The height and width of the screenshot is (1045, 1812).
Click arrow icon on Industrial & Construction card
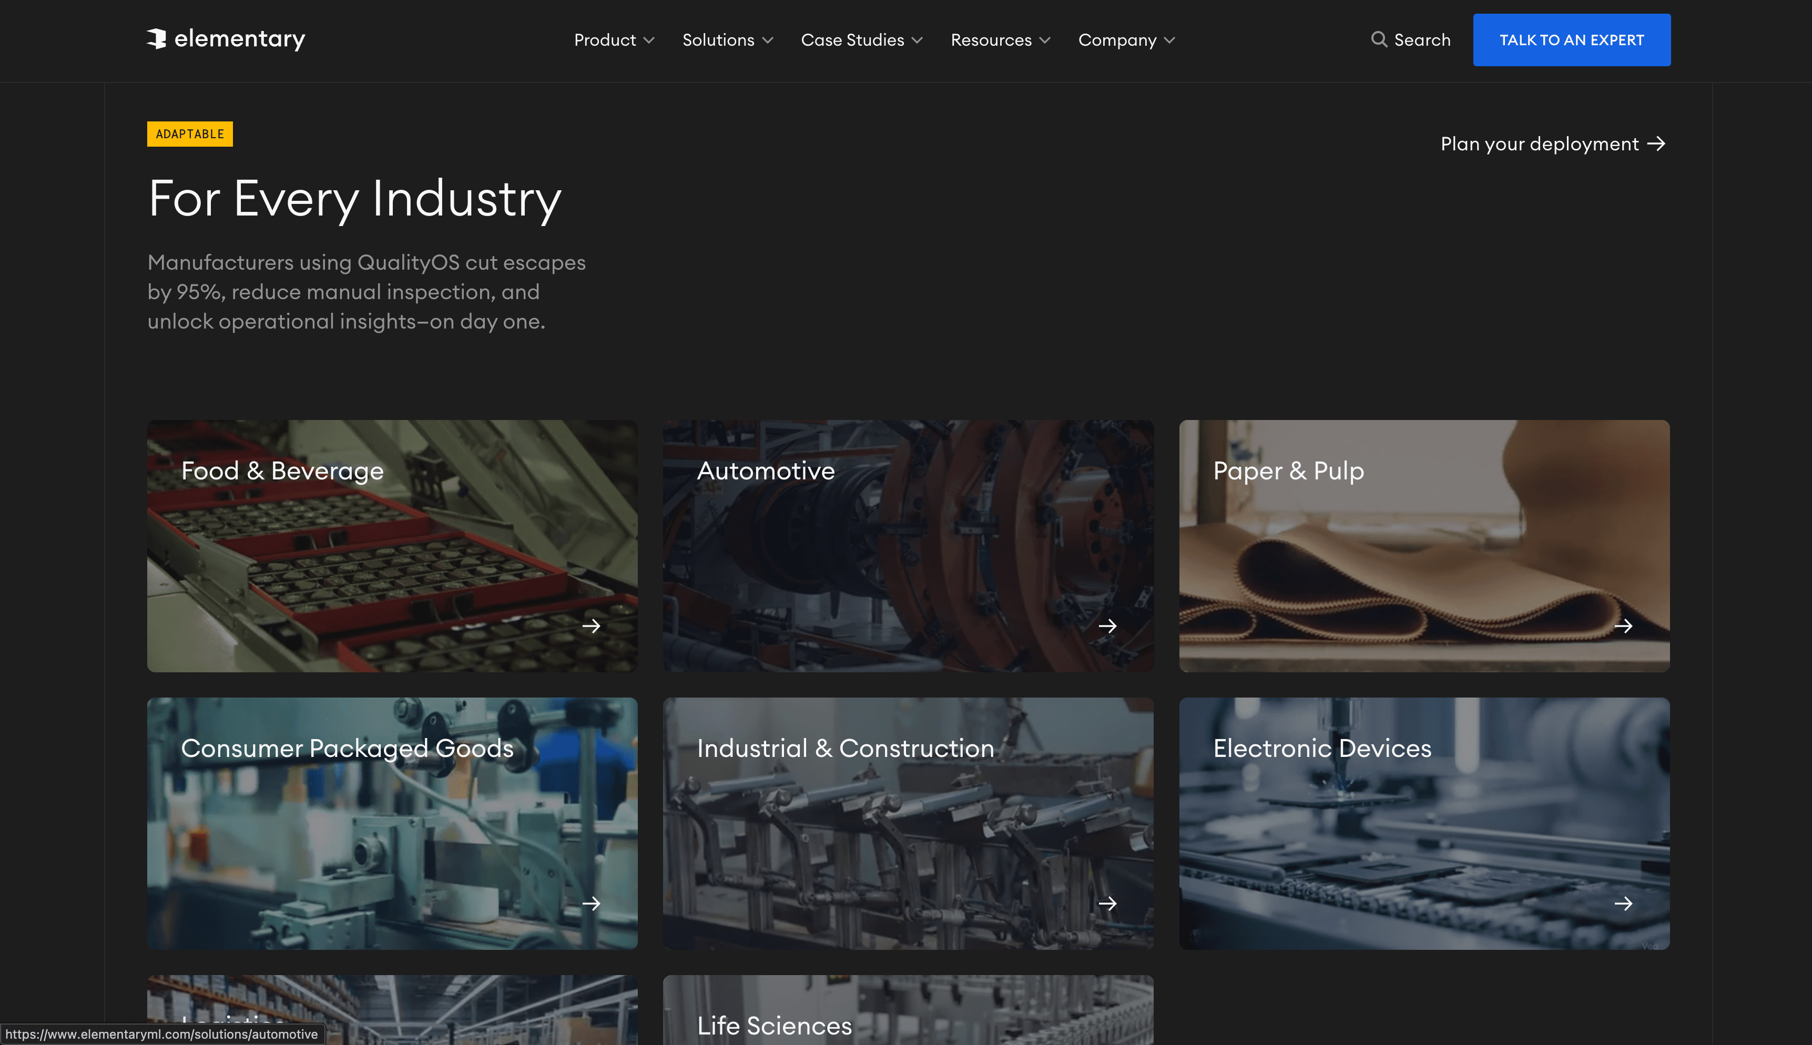(x=1107, y=904)
